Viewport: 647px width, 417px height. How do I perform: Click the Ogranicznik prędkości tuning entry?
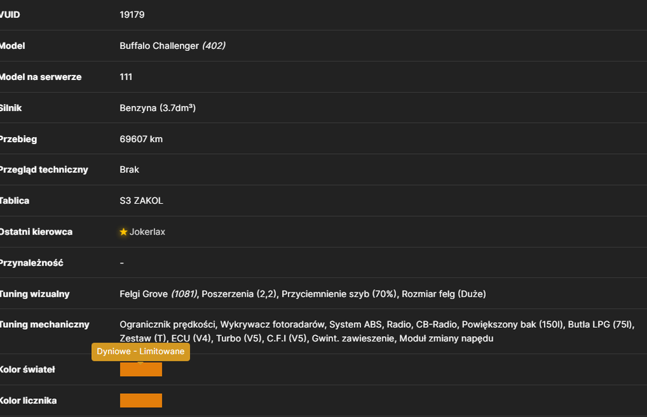coord(168,325)
